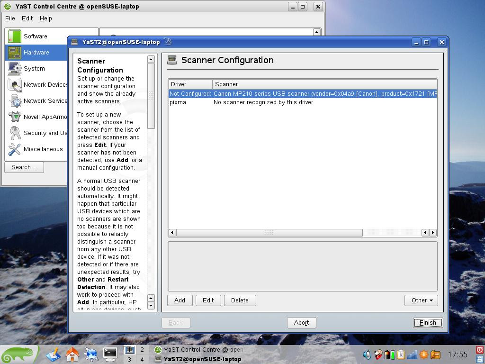Click the Software category icon in YaST

15,36
